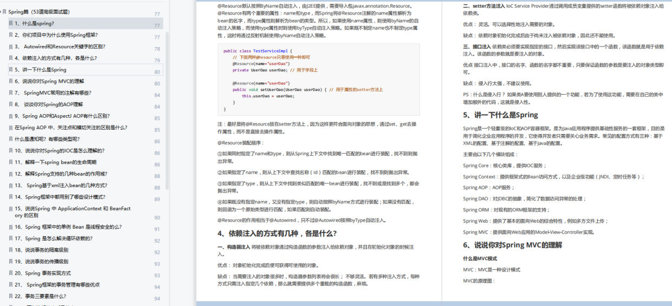Click page number 91 in outline

point(157,229)
